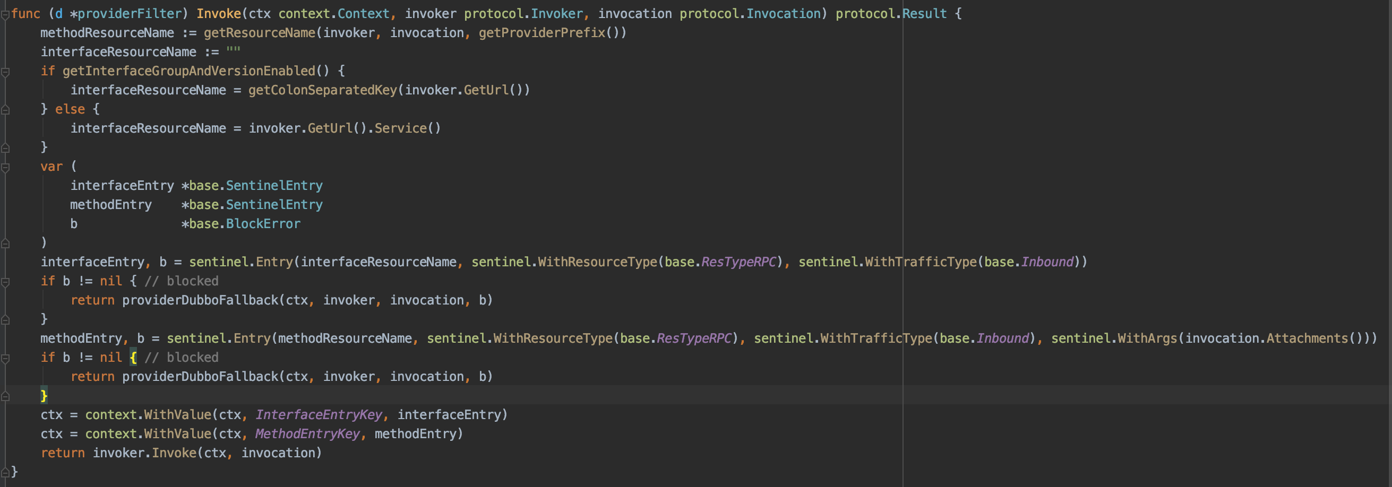The width and height of the screenshot is (1392, 487).
Task: Fold the getInterfaceGroupAndVersionEnabled if block
Action: pyautogui.click(x=5, y=72)
